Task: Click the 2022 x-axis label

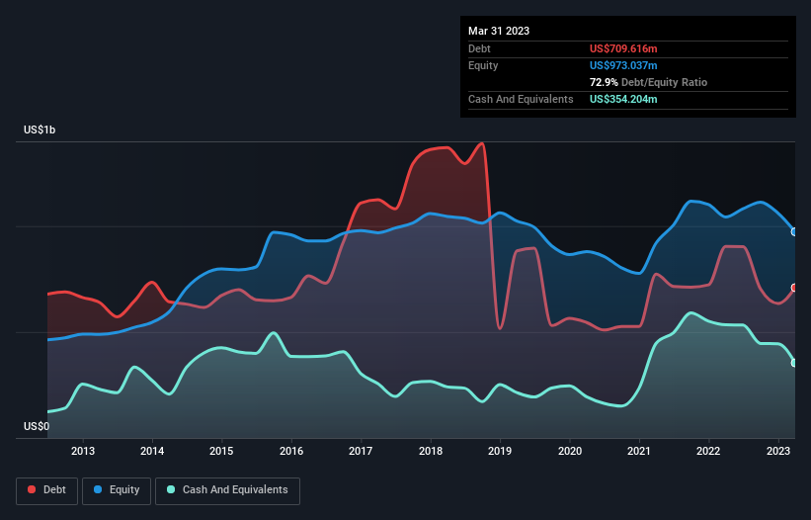Action: click(708, 451)
